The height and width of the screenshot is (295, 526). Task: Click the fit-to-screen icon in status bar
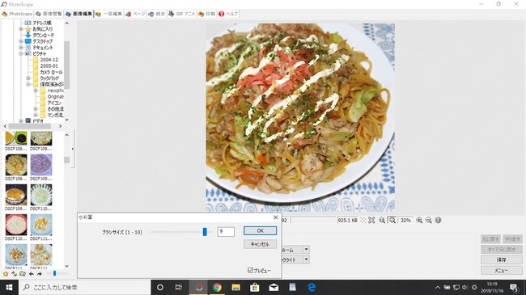[x=371, y=221]
